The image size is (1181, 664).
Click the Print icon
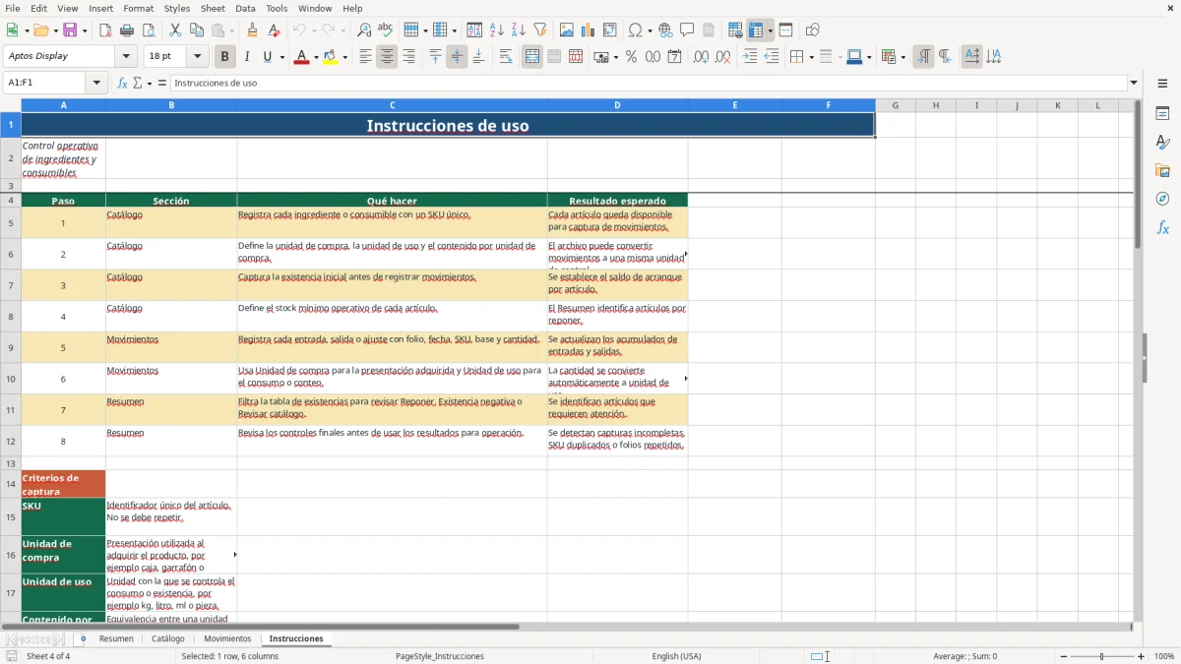[127, 30]
